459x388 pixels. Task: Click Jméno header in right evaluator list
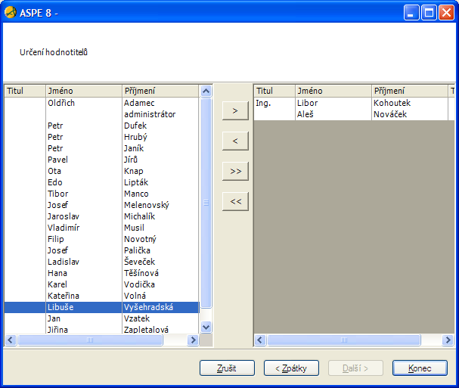(x=333, y=91)
